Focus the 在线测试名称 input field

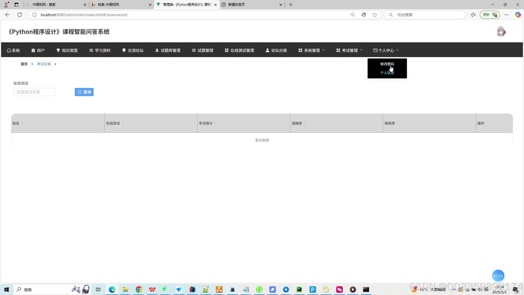click(34, 92)
